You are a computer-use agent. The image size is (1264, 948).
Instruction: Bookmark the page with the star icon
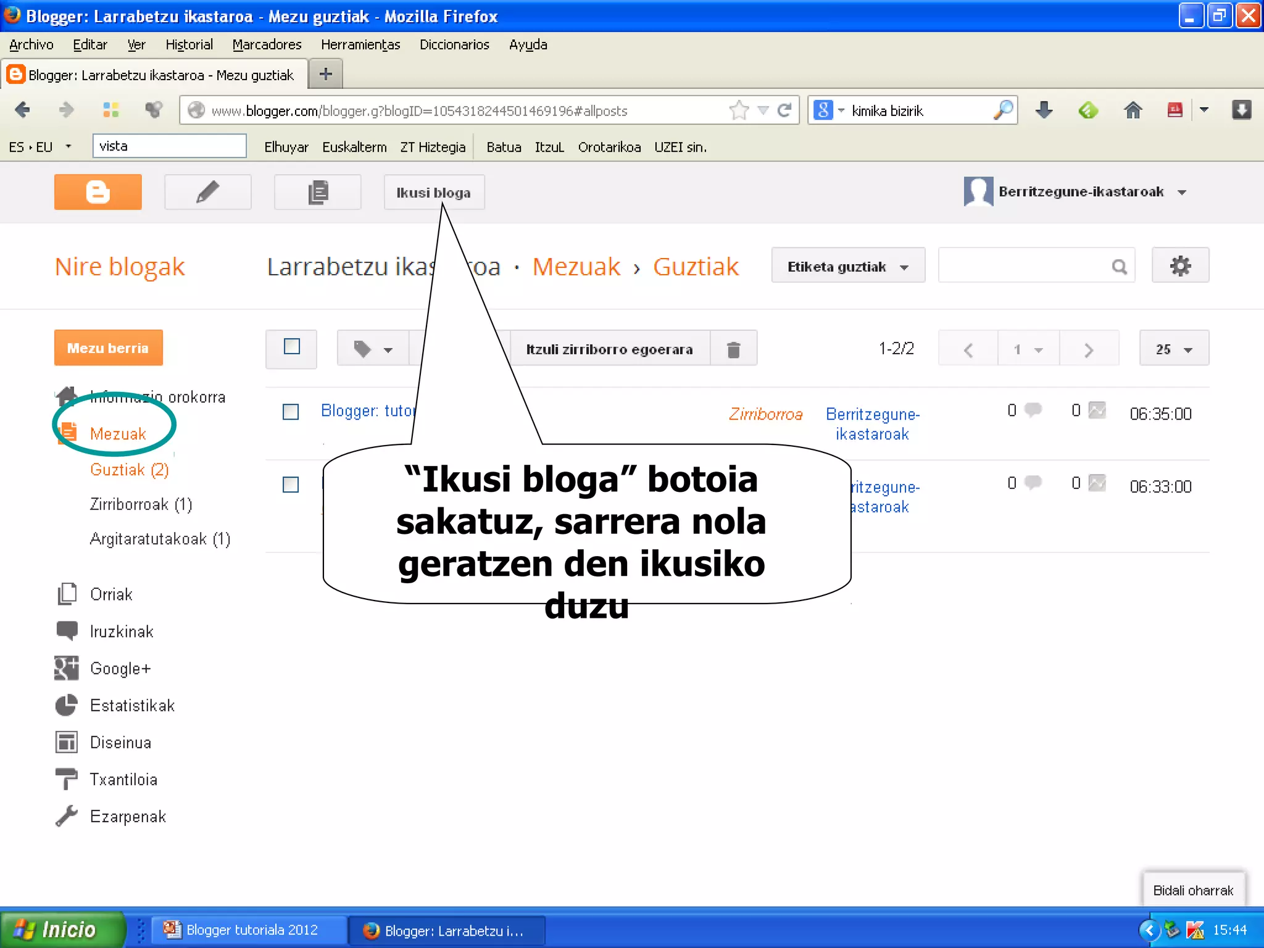[739, 110]
